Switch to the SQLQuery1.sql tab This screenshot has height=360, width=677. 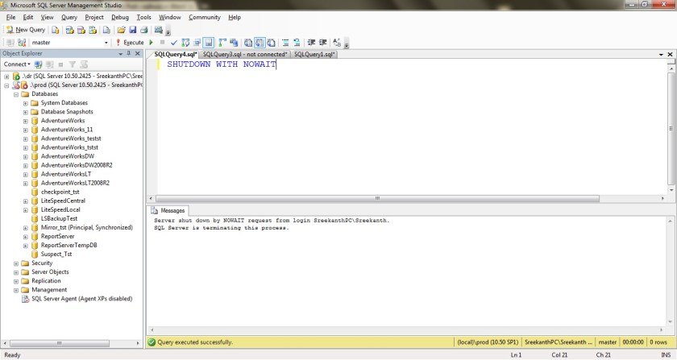pos(314,54)
